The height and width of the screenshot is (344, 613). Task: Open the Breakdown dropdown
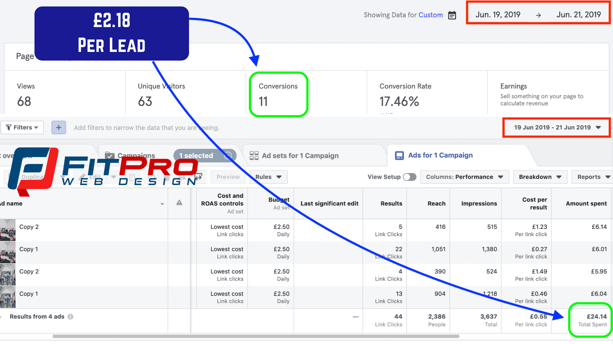[x=540, y=177]
